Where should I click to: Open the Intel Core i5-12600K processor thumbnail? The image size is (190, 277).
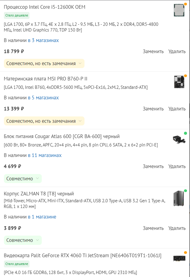coord(179,11)
